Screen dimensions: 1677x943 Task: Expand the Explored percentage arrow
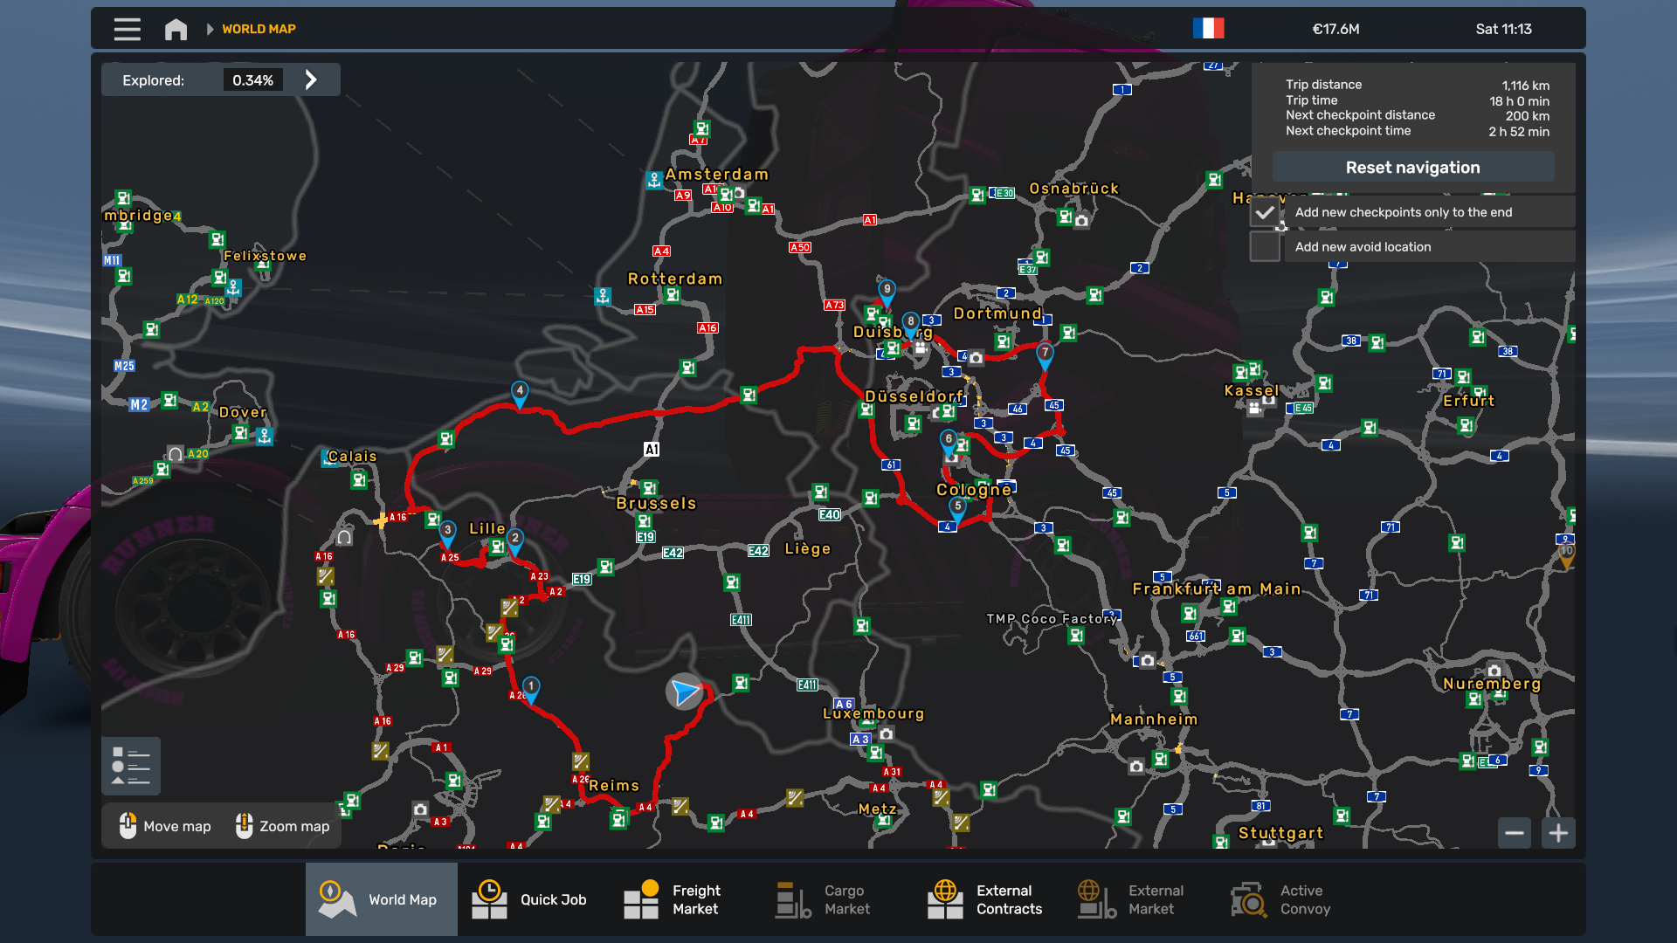point(311,80)
